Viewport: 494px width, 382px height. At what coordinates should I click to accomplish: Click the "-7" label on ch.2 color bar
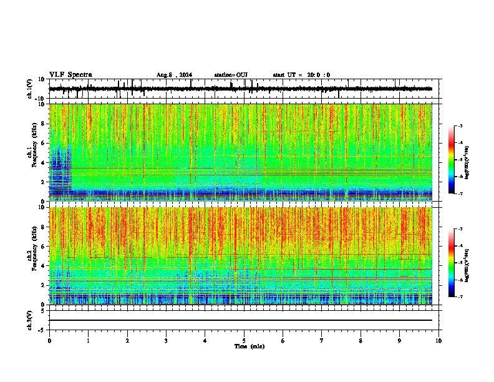(x=460, y=297)
